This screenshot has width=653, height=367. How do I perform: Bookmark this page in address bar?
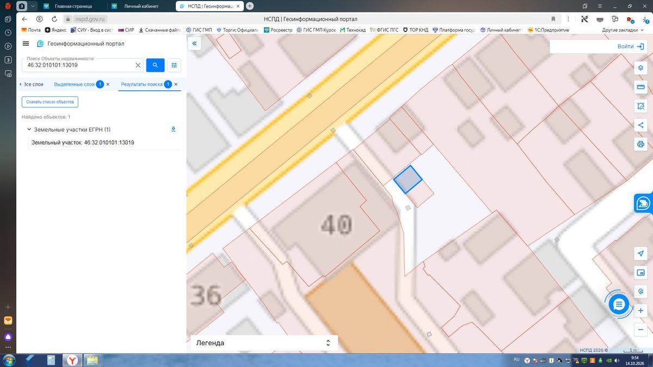coord(553,18)
